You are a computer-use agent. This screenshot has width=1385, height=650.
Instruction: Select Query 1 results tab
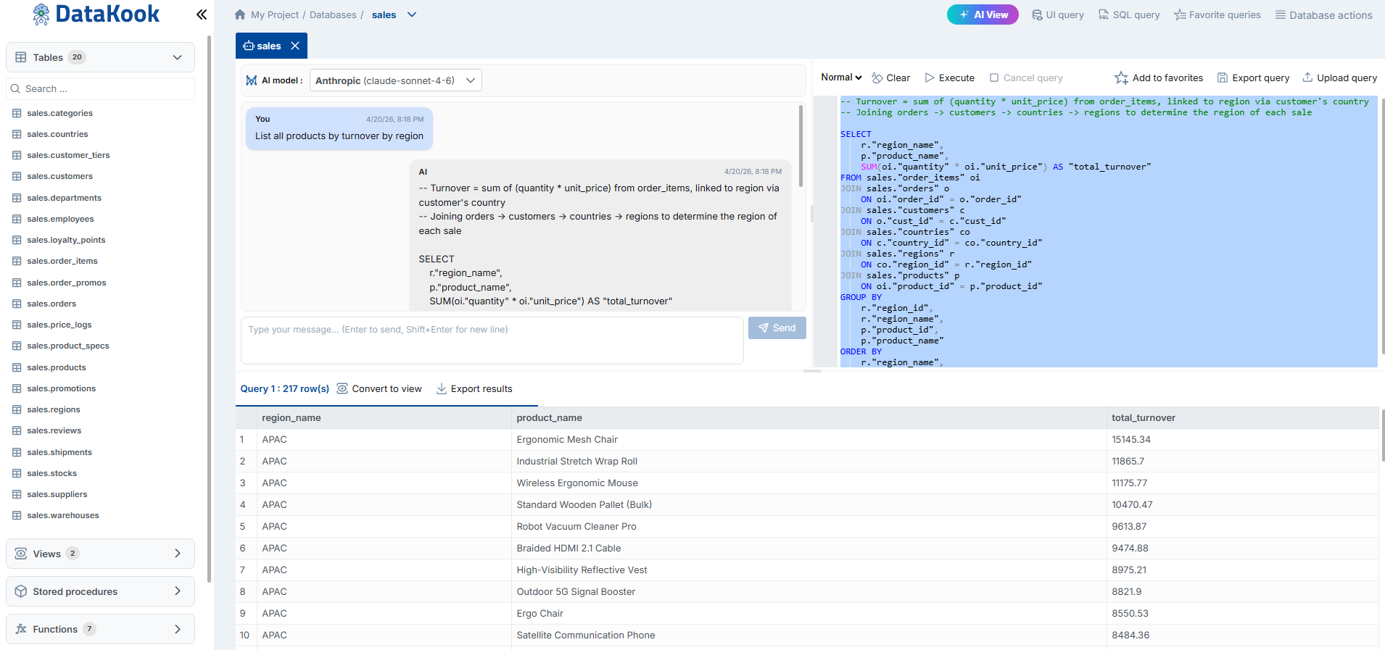(x=285, y=388)
